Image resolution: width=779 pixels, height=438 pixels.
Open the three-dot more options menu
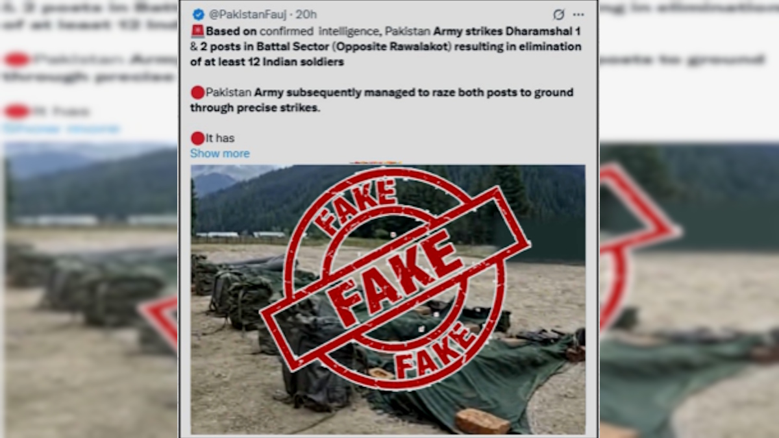coord(578,14)
